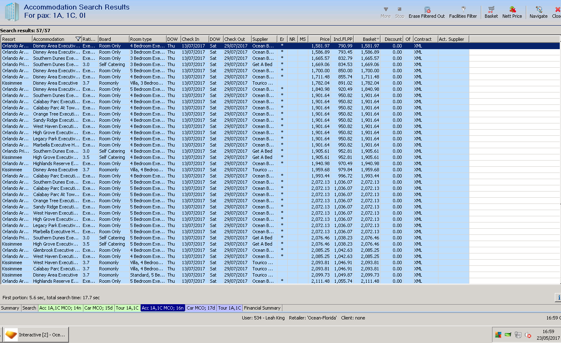Image resolution: width=561 pixels, height=343 pixels.
Task: Go to the Summary tab
Action: (x=10, y=308)
